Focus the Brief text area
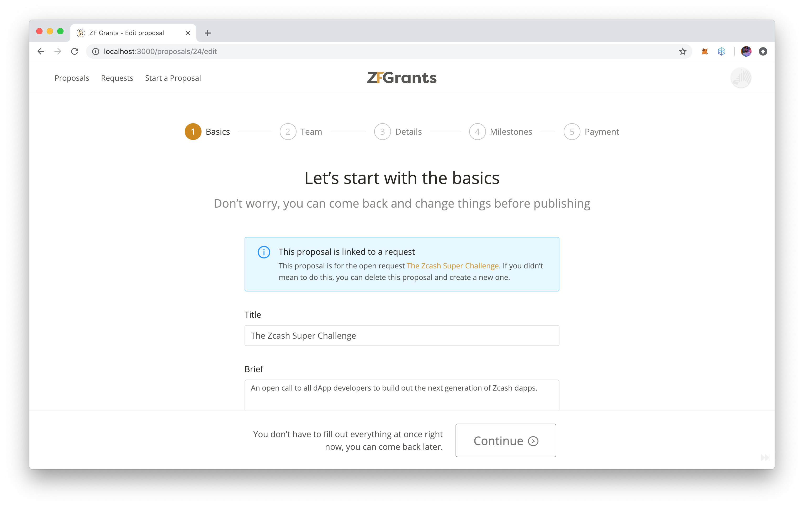The image size is (804, 508). click(x=402, y=395)
